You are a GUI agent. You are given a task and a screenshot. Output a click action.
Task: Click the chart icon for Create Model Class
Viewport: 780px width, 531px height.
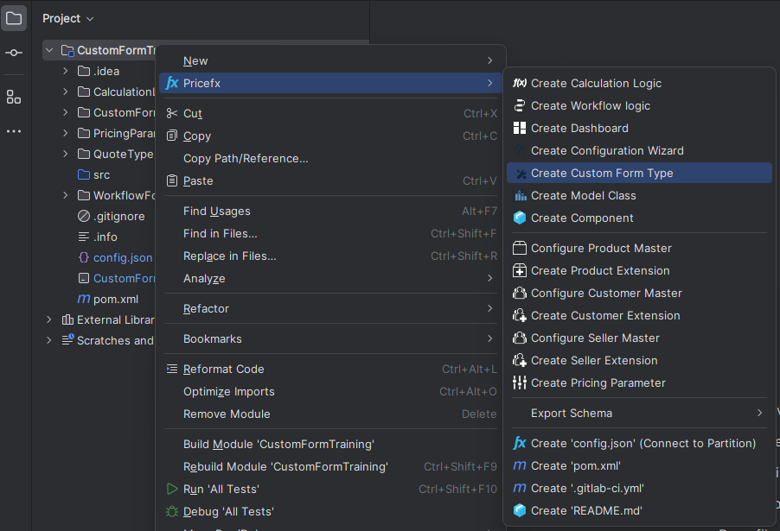pos(521,196)
